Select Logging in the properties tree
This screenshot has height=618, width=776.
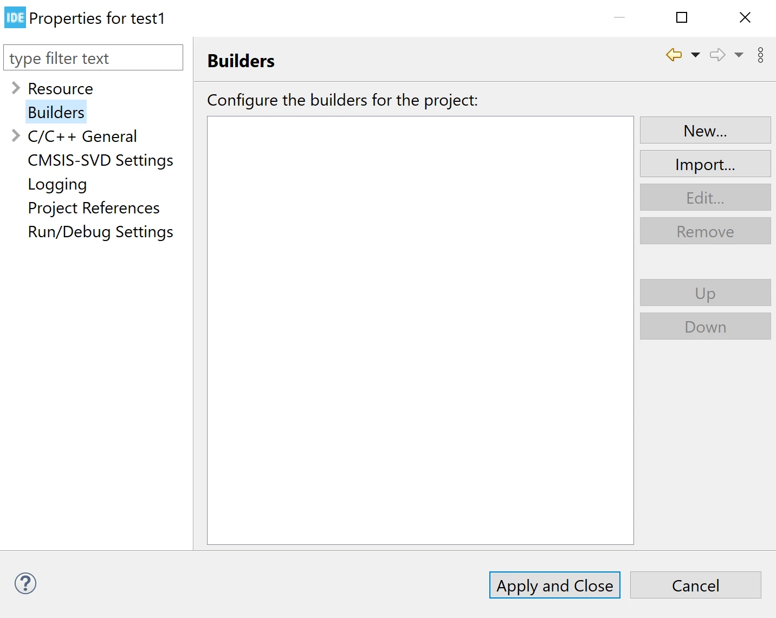click(x=57, y=184)
